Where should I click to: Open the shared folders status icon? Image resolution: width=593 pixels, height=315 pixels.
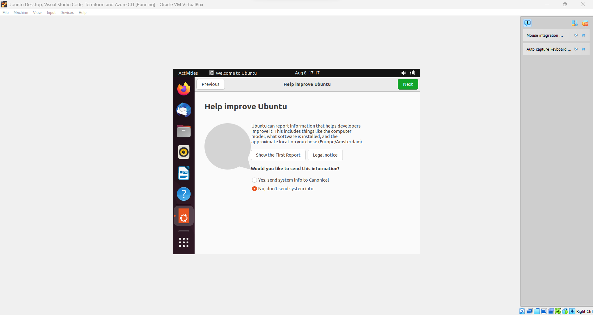pos(536,311)
